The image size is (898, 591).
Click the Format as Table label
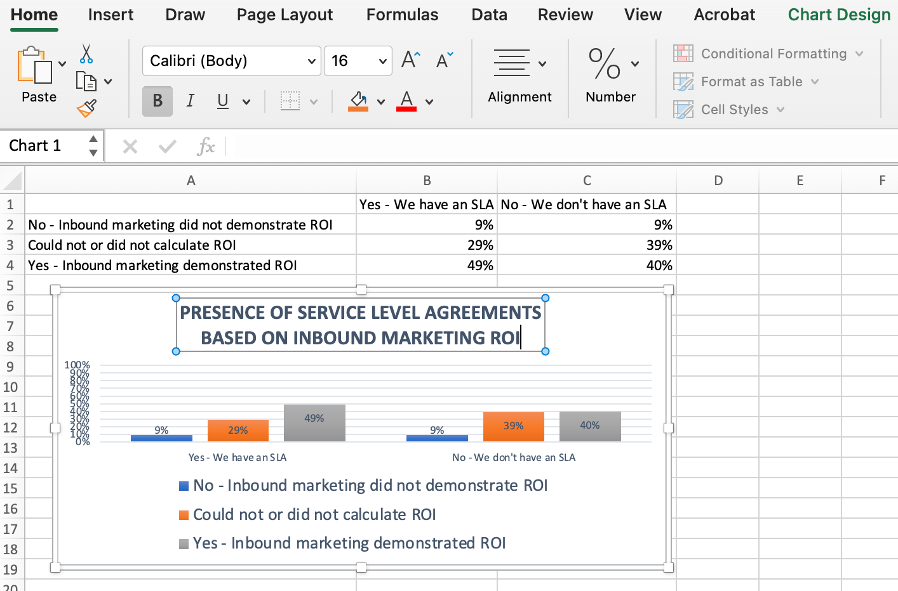(x=752, y=82)
